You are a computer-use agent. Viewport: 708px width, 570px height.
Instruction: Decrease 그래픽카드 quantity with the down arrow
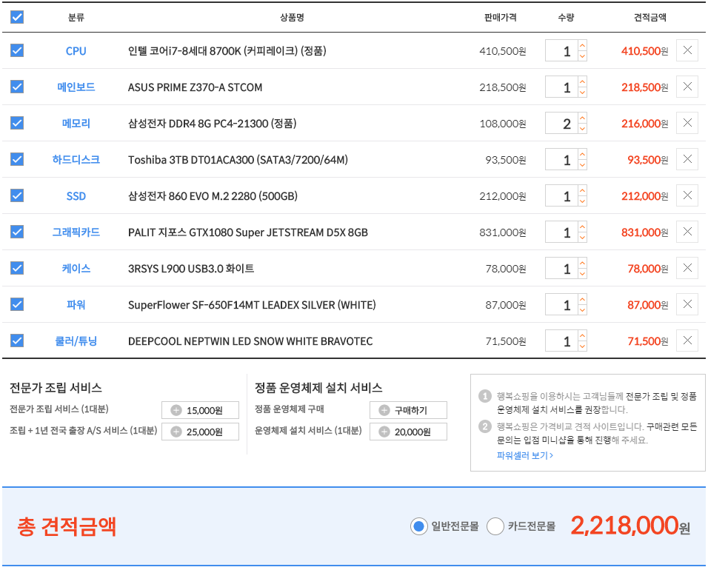pos(583,238)
